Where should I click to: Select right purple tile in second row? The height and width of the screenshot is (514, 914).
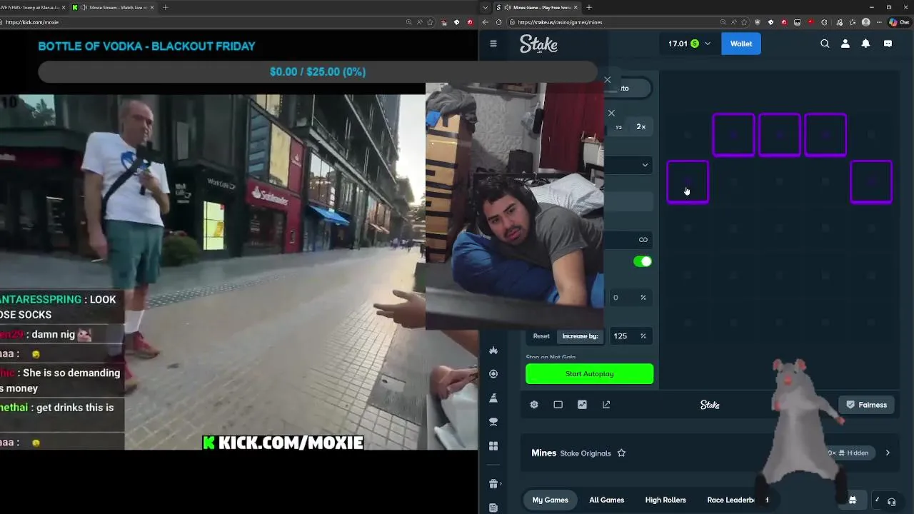(871, 182)
